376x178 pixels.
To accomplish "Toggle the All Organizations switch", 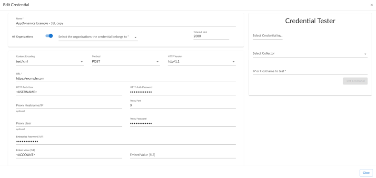I will click(x=49, y=36).
